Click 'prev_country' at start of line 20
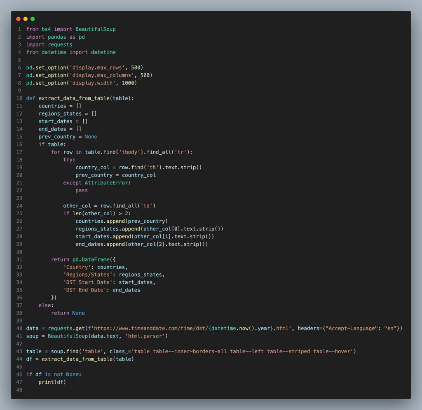Screen dimensions: 422x410 [94, 175]
